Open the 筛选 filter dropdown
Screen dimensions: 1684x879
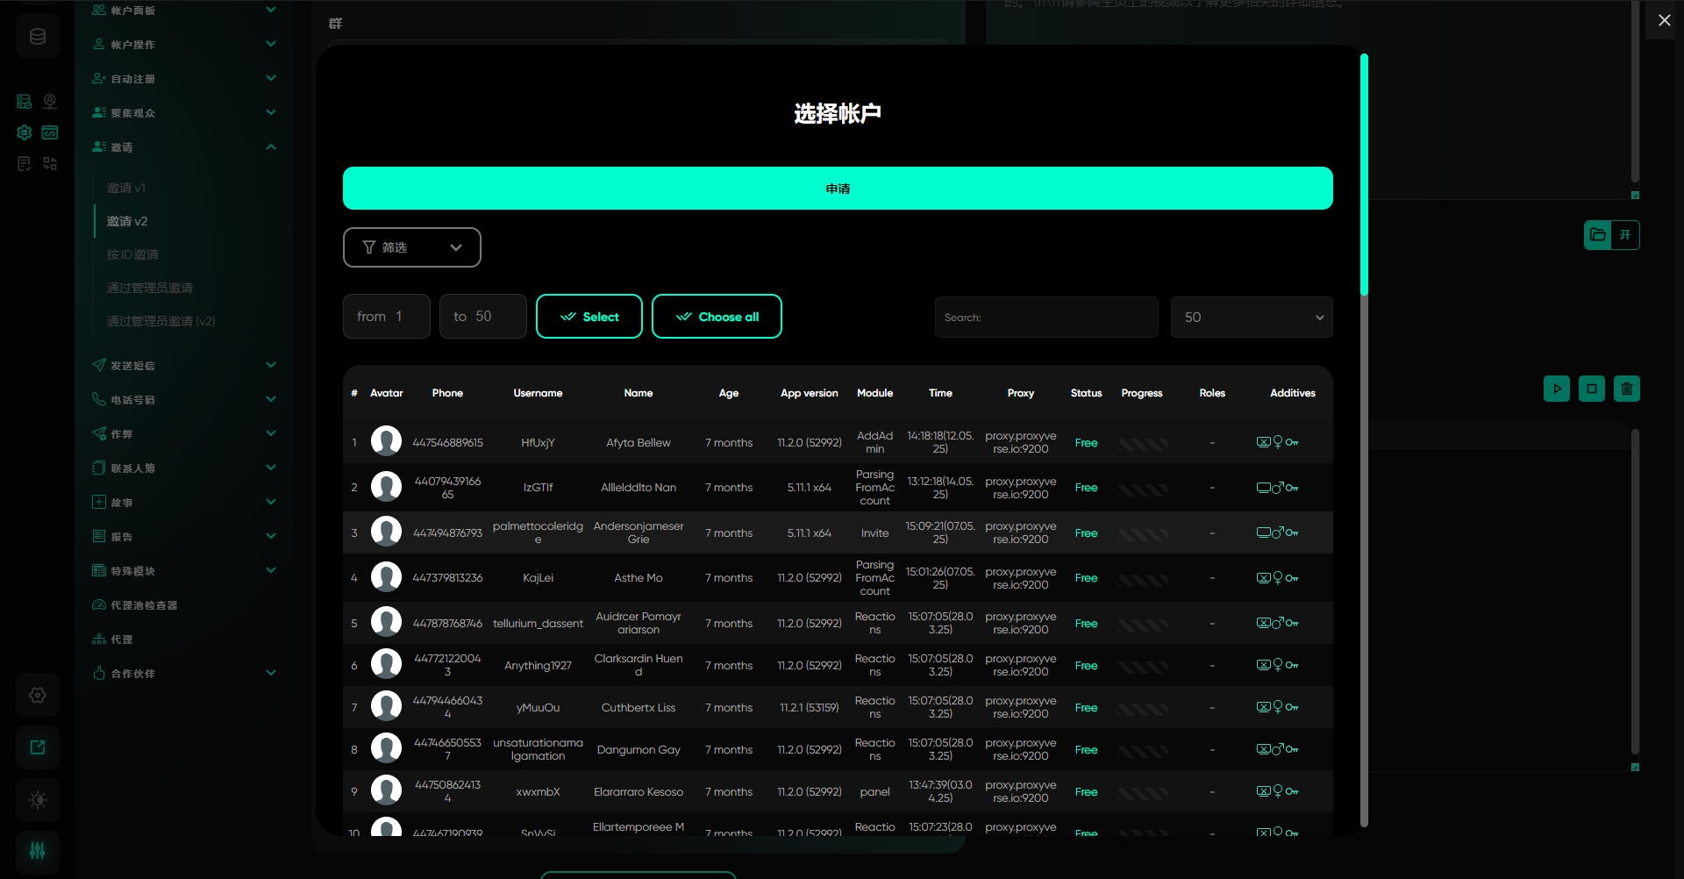pyautogui.click(x=411, y=247)
